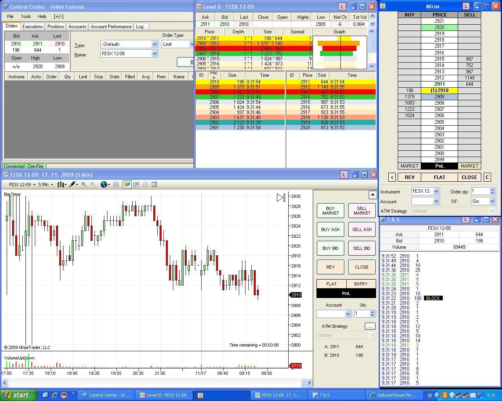Switch to the Account Performance tab
This screenshot has width=502, height=401.
(111, 27)
